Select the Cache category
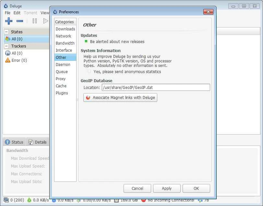This screenshot has width=263, height=206. click(x=65, y=86)
